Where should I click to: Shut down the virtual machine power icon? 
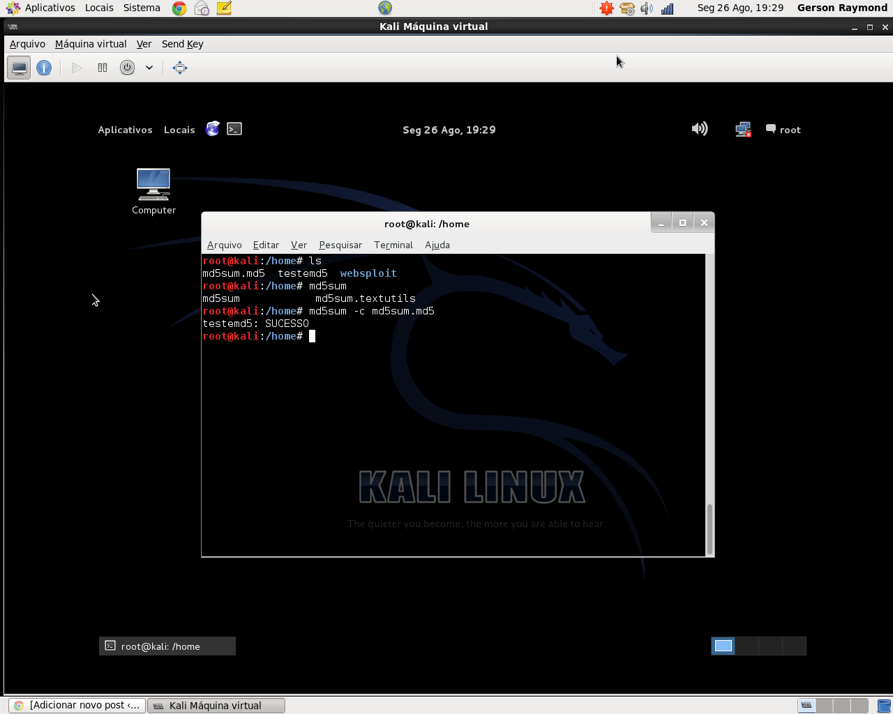(x=127, y=68)
